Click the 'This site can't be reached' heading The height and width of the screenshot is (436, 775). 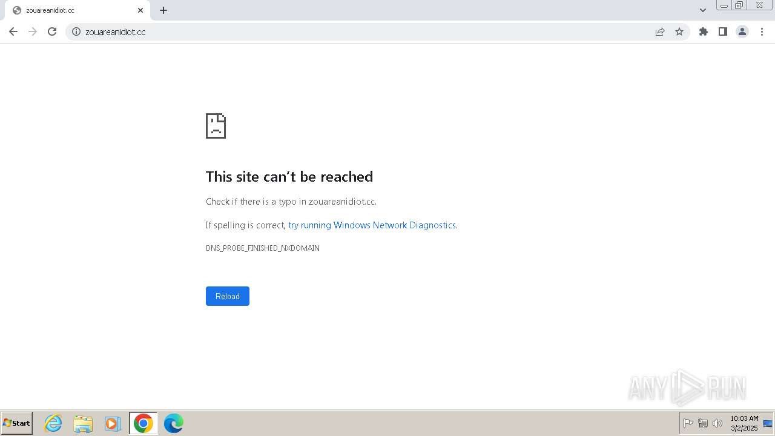[289, 177]
